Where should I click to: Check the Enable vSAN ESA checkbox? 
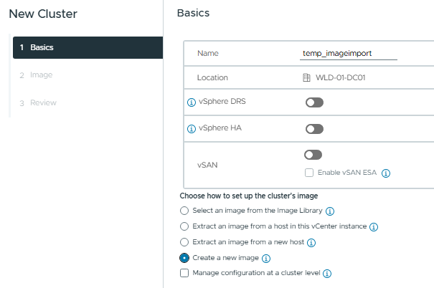308,173
